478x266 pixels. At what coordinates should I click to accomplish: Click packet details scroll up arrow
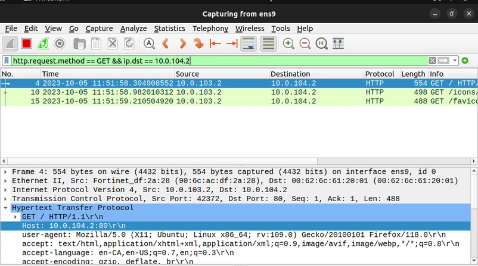[x=474, y=171]
